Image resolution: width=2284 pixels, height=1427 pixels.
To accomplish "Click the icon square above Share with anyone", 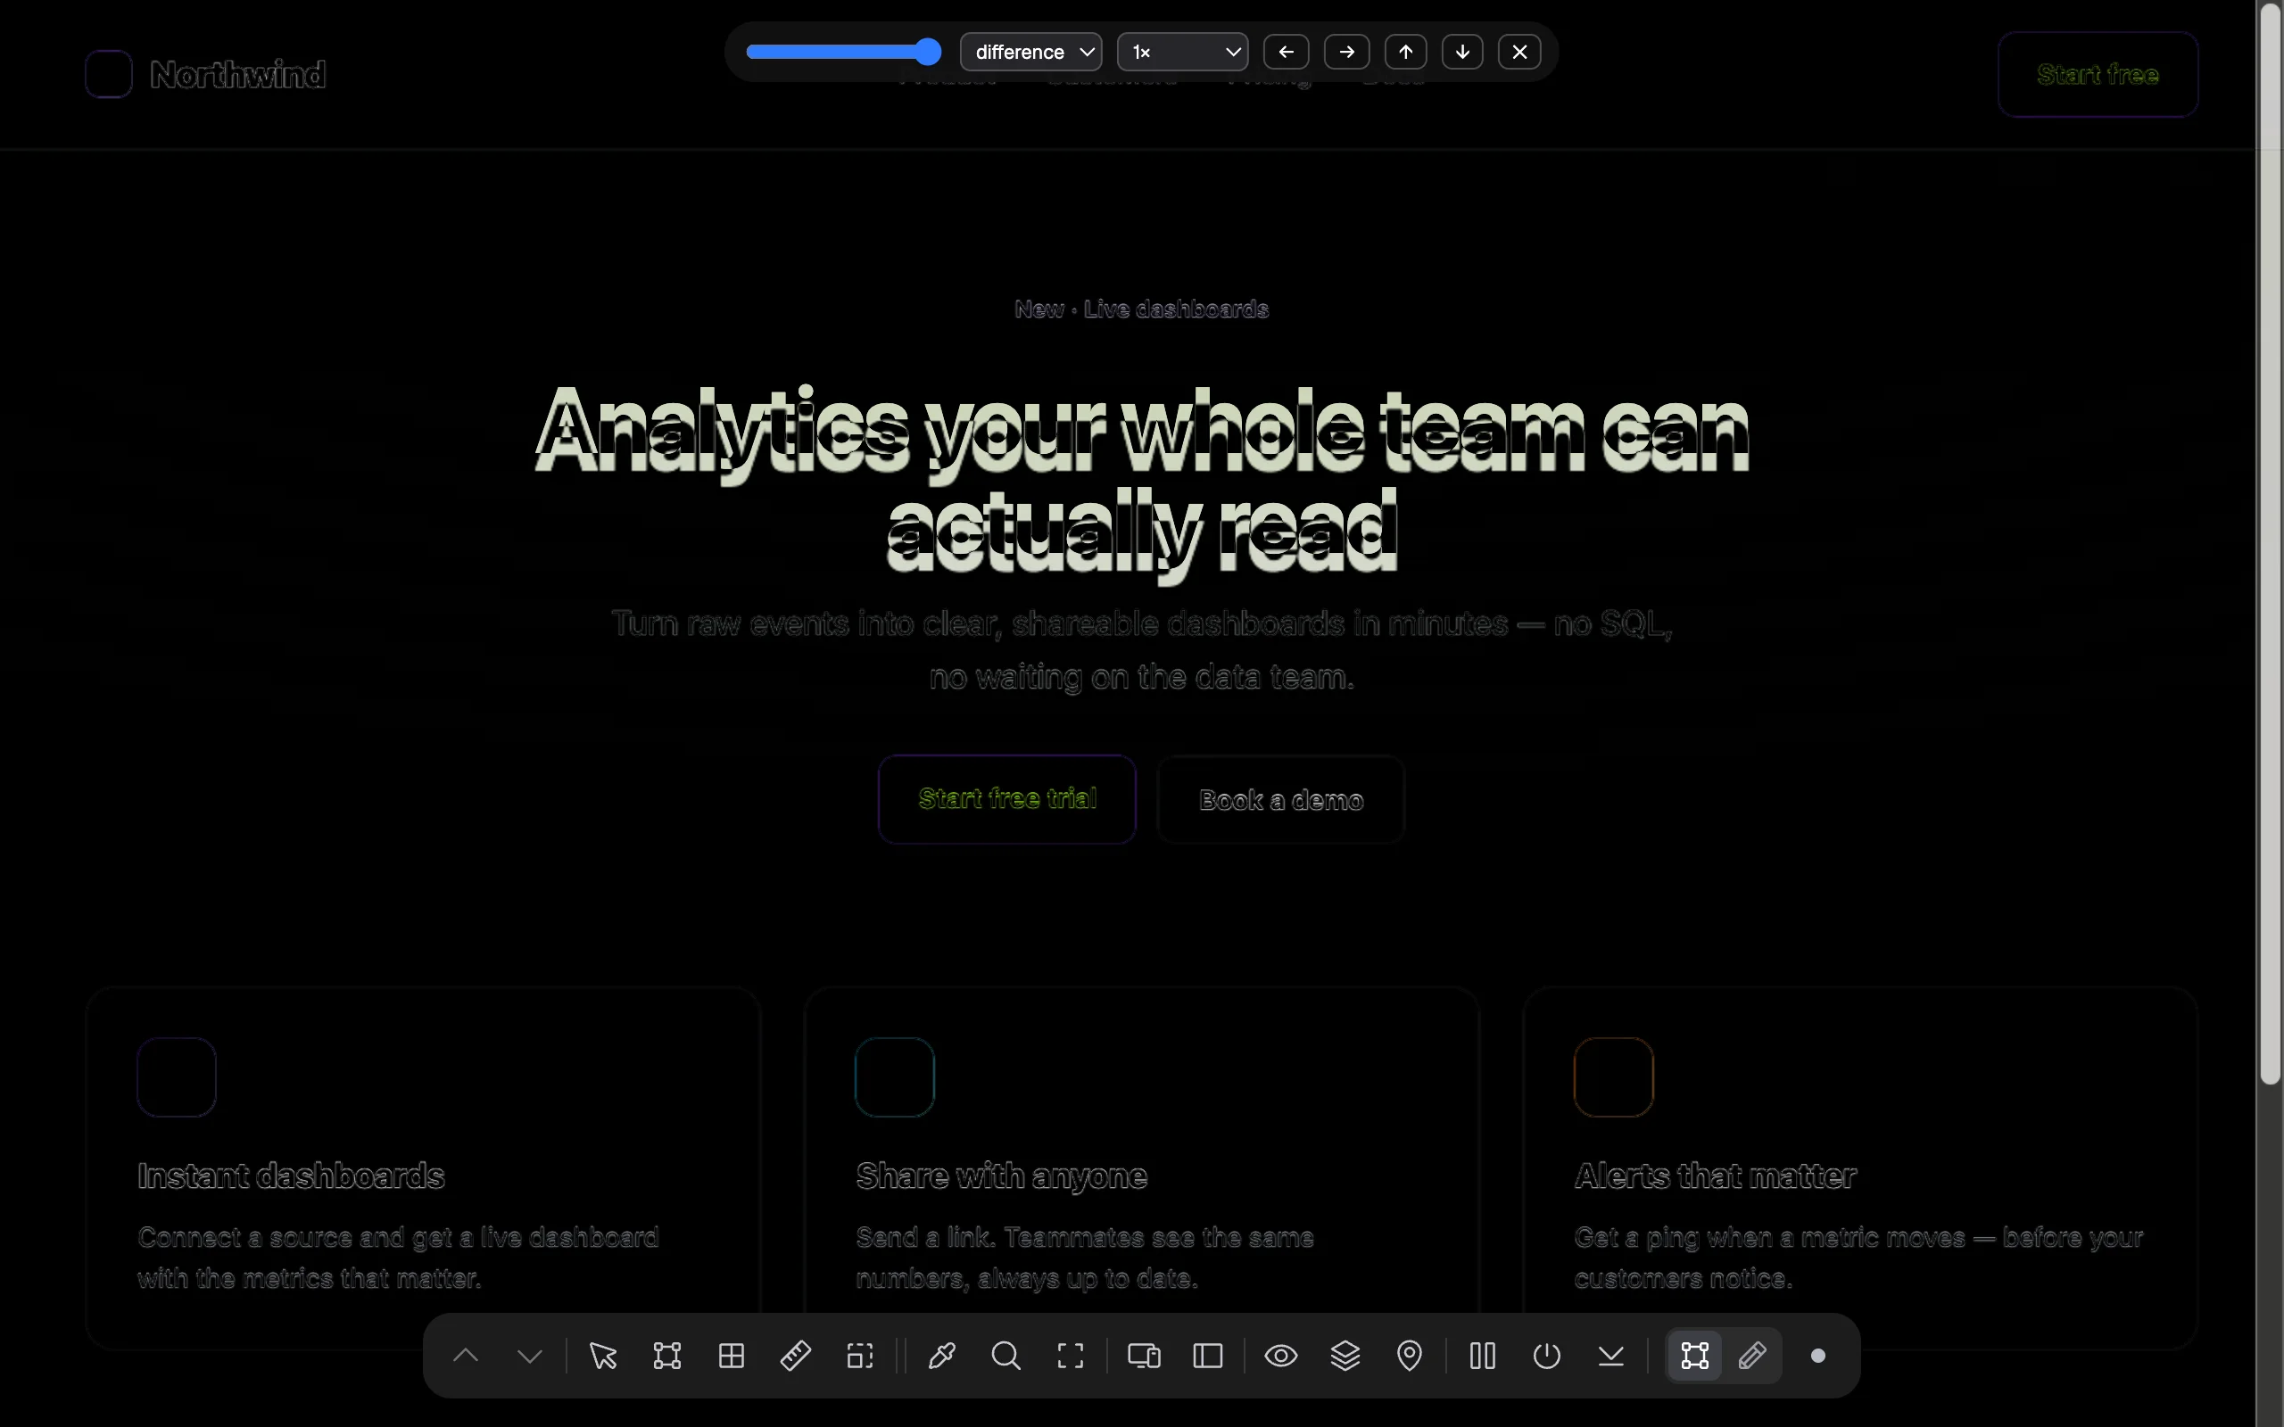I will pyautogui.click(x=895, y=1076).
